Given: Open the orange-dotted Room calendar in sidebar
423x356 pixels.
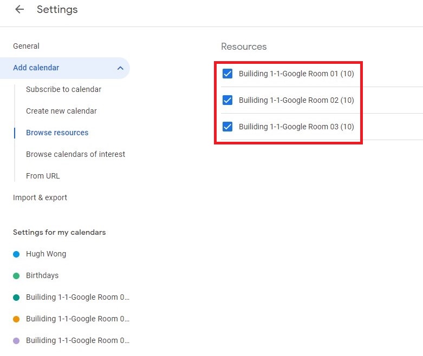Looking at the screenshot, I should click(x=77, y=319).
